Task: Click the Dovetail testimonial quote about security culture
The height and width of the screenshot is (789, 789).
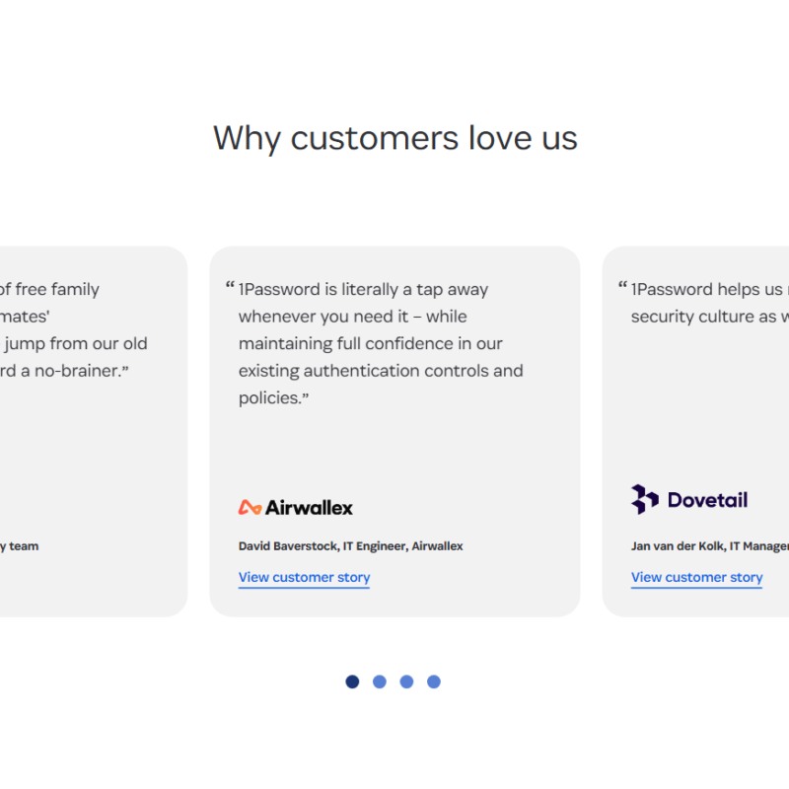Action: click(x=708, y=303)
